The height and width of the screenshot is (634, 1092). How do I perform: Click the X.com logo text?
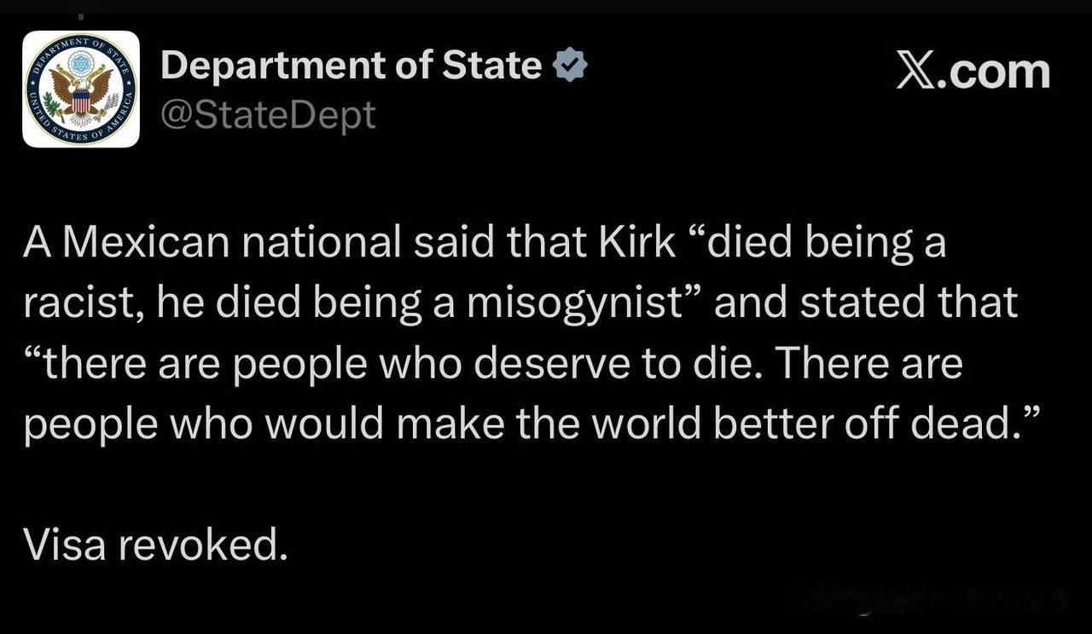tap(973, 72)
